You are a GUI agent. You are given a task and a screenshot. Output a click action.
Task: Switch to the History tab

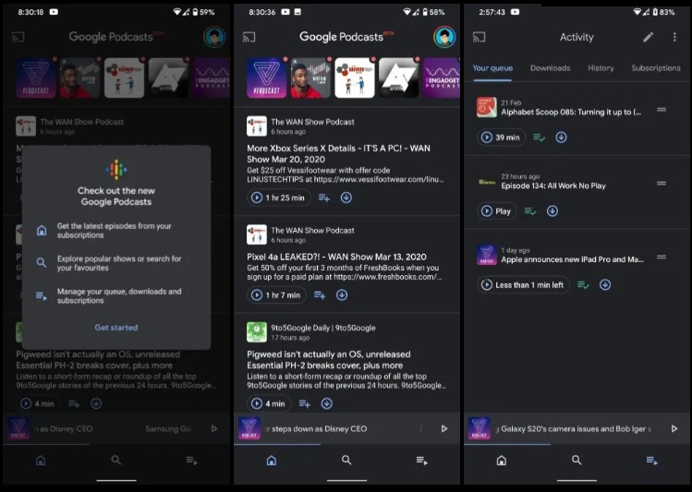(x=601, y=68)
